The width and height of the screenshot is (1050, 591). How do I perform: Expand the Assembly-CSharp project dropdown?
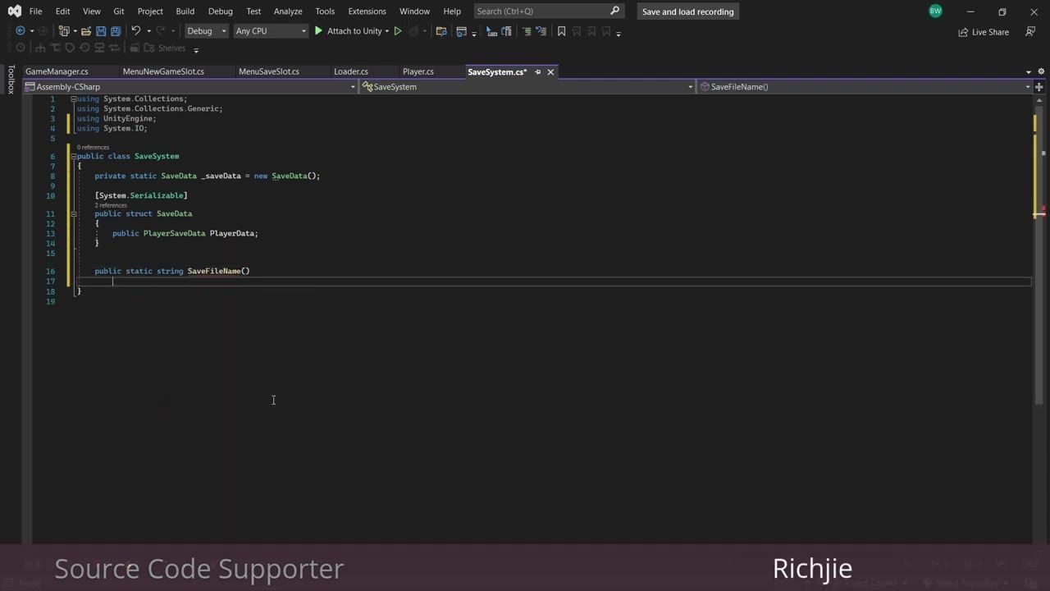tap(354, 87)
